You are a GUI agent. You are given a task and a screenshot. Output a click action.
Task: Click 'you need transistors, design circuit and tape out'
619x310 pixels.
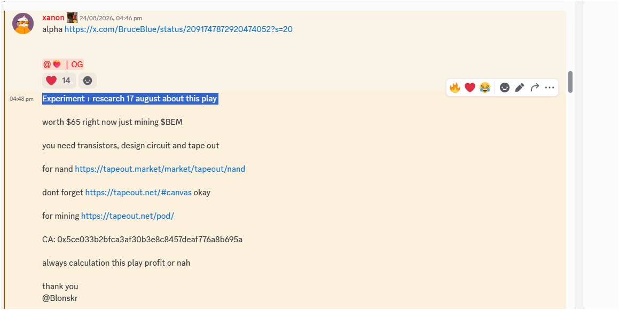131,146
